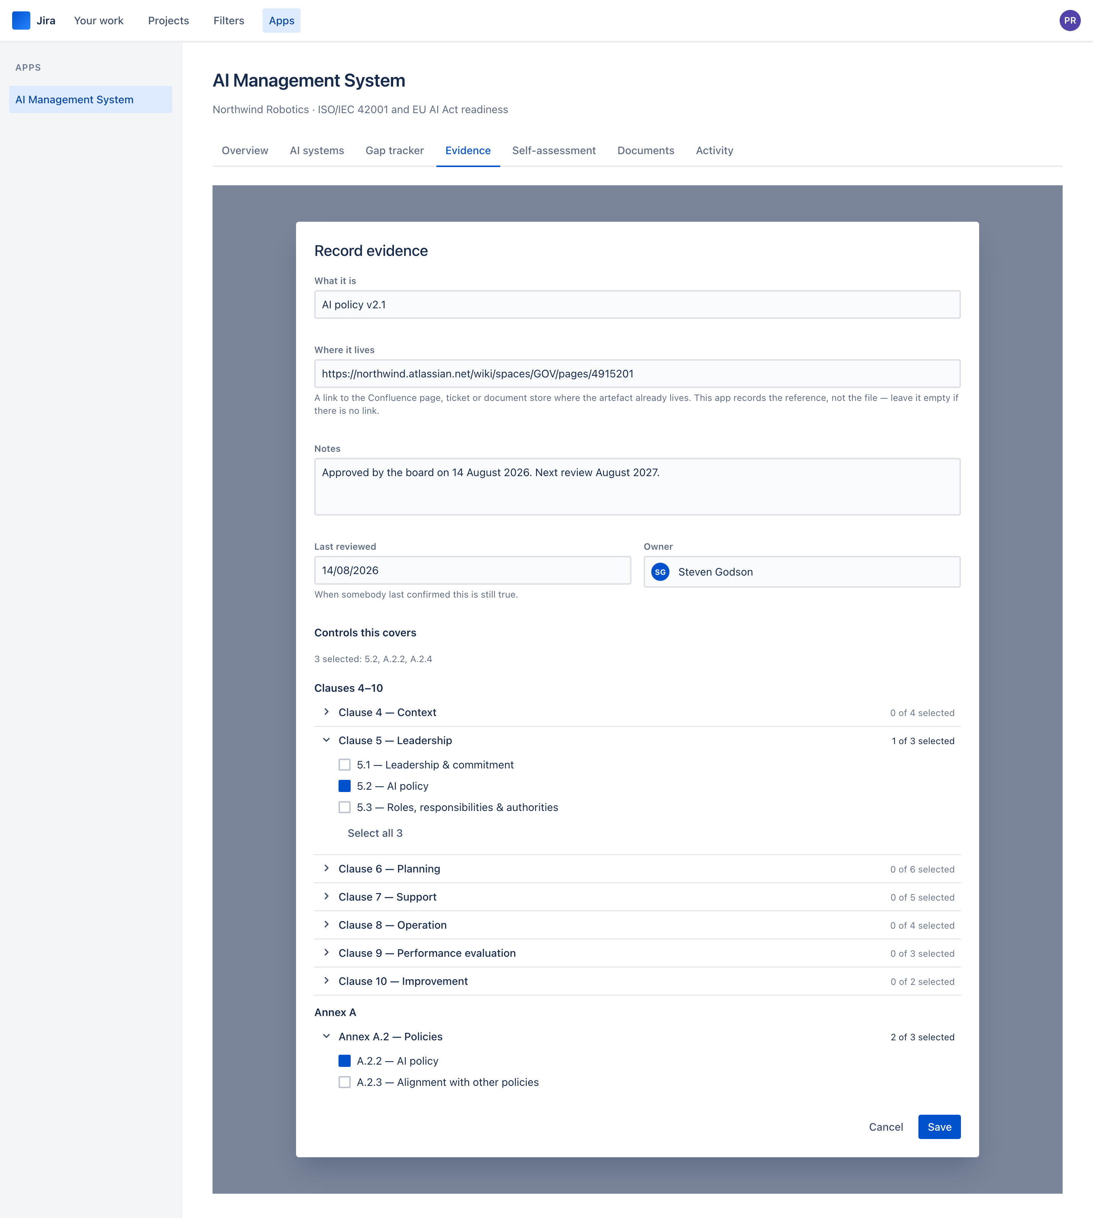Open the Projects menu
Image resolution: width=1093 pixels, height=1218 pixels.
(x=168, y=21)
